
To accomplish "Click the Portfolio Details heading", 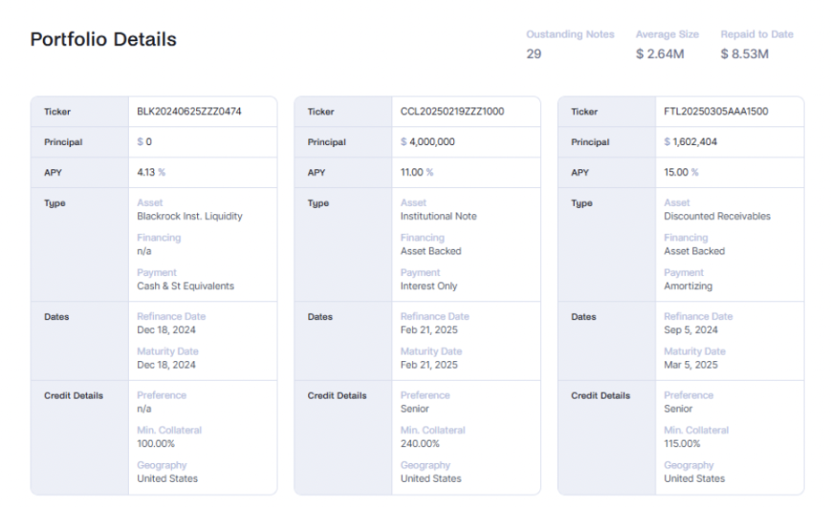I will click(103, 40).
